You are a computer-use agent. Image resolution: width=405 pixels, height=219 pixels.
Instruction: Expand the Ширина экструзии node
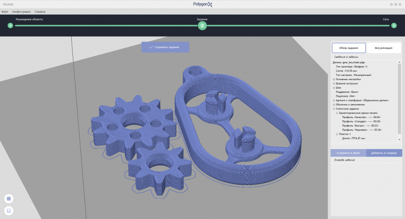tap(334, 84)
